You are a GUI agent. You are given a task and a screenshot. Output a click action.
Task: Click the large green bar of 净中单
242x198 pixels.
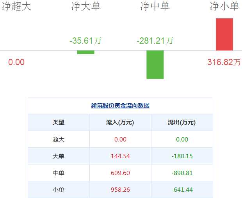pos(155,65)
